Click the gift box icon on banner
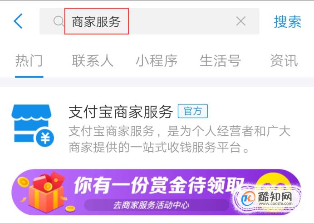 [45, 193]
